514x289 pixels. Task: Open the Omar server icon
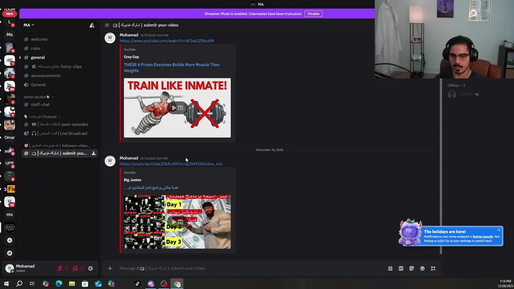click(10, 138)
